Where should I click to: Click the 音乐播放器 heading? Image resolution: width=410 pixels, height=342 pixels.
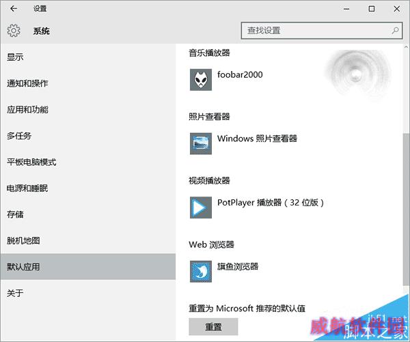pos(209,53)
